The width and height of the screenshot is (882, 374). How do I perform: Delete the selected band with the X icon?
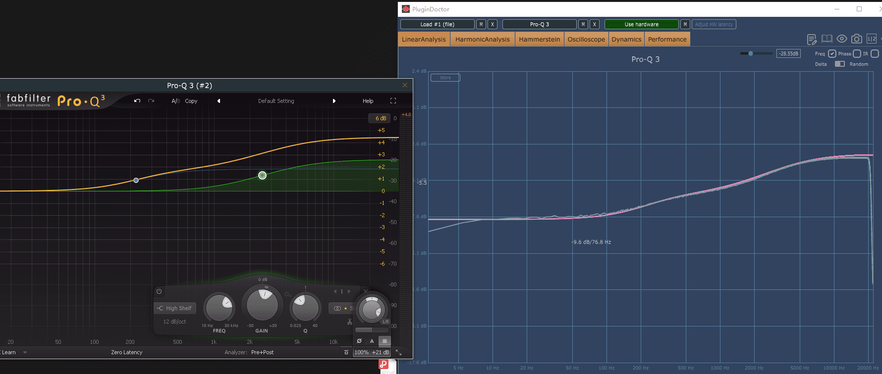coord(366,291)
